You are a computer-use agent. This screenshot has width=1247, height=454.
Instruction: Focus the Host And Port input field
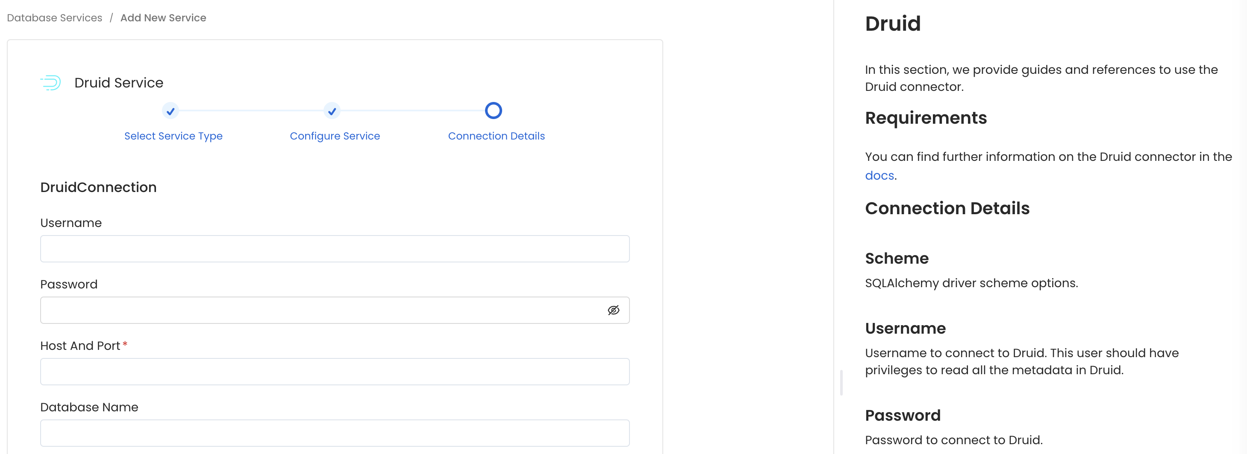tap(335, 371)
